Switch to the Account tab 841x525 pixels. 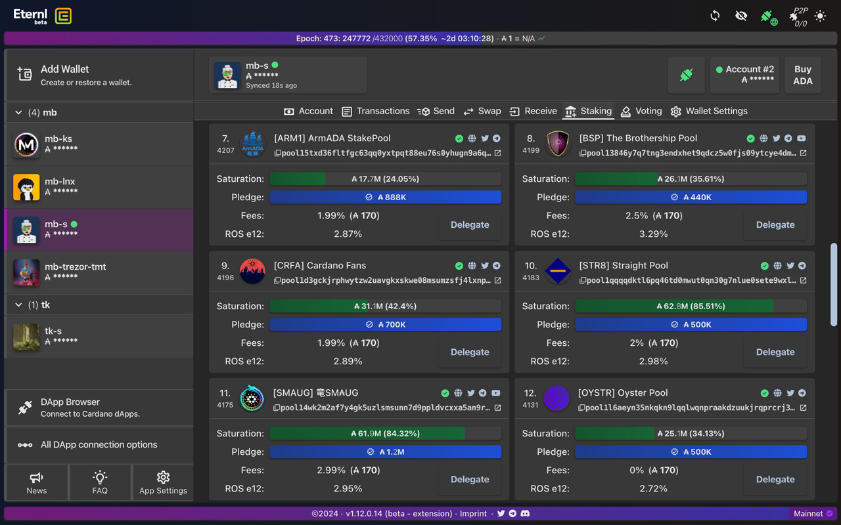[x=308, y=111]
